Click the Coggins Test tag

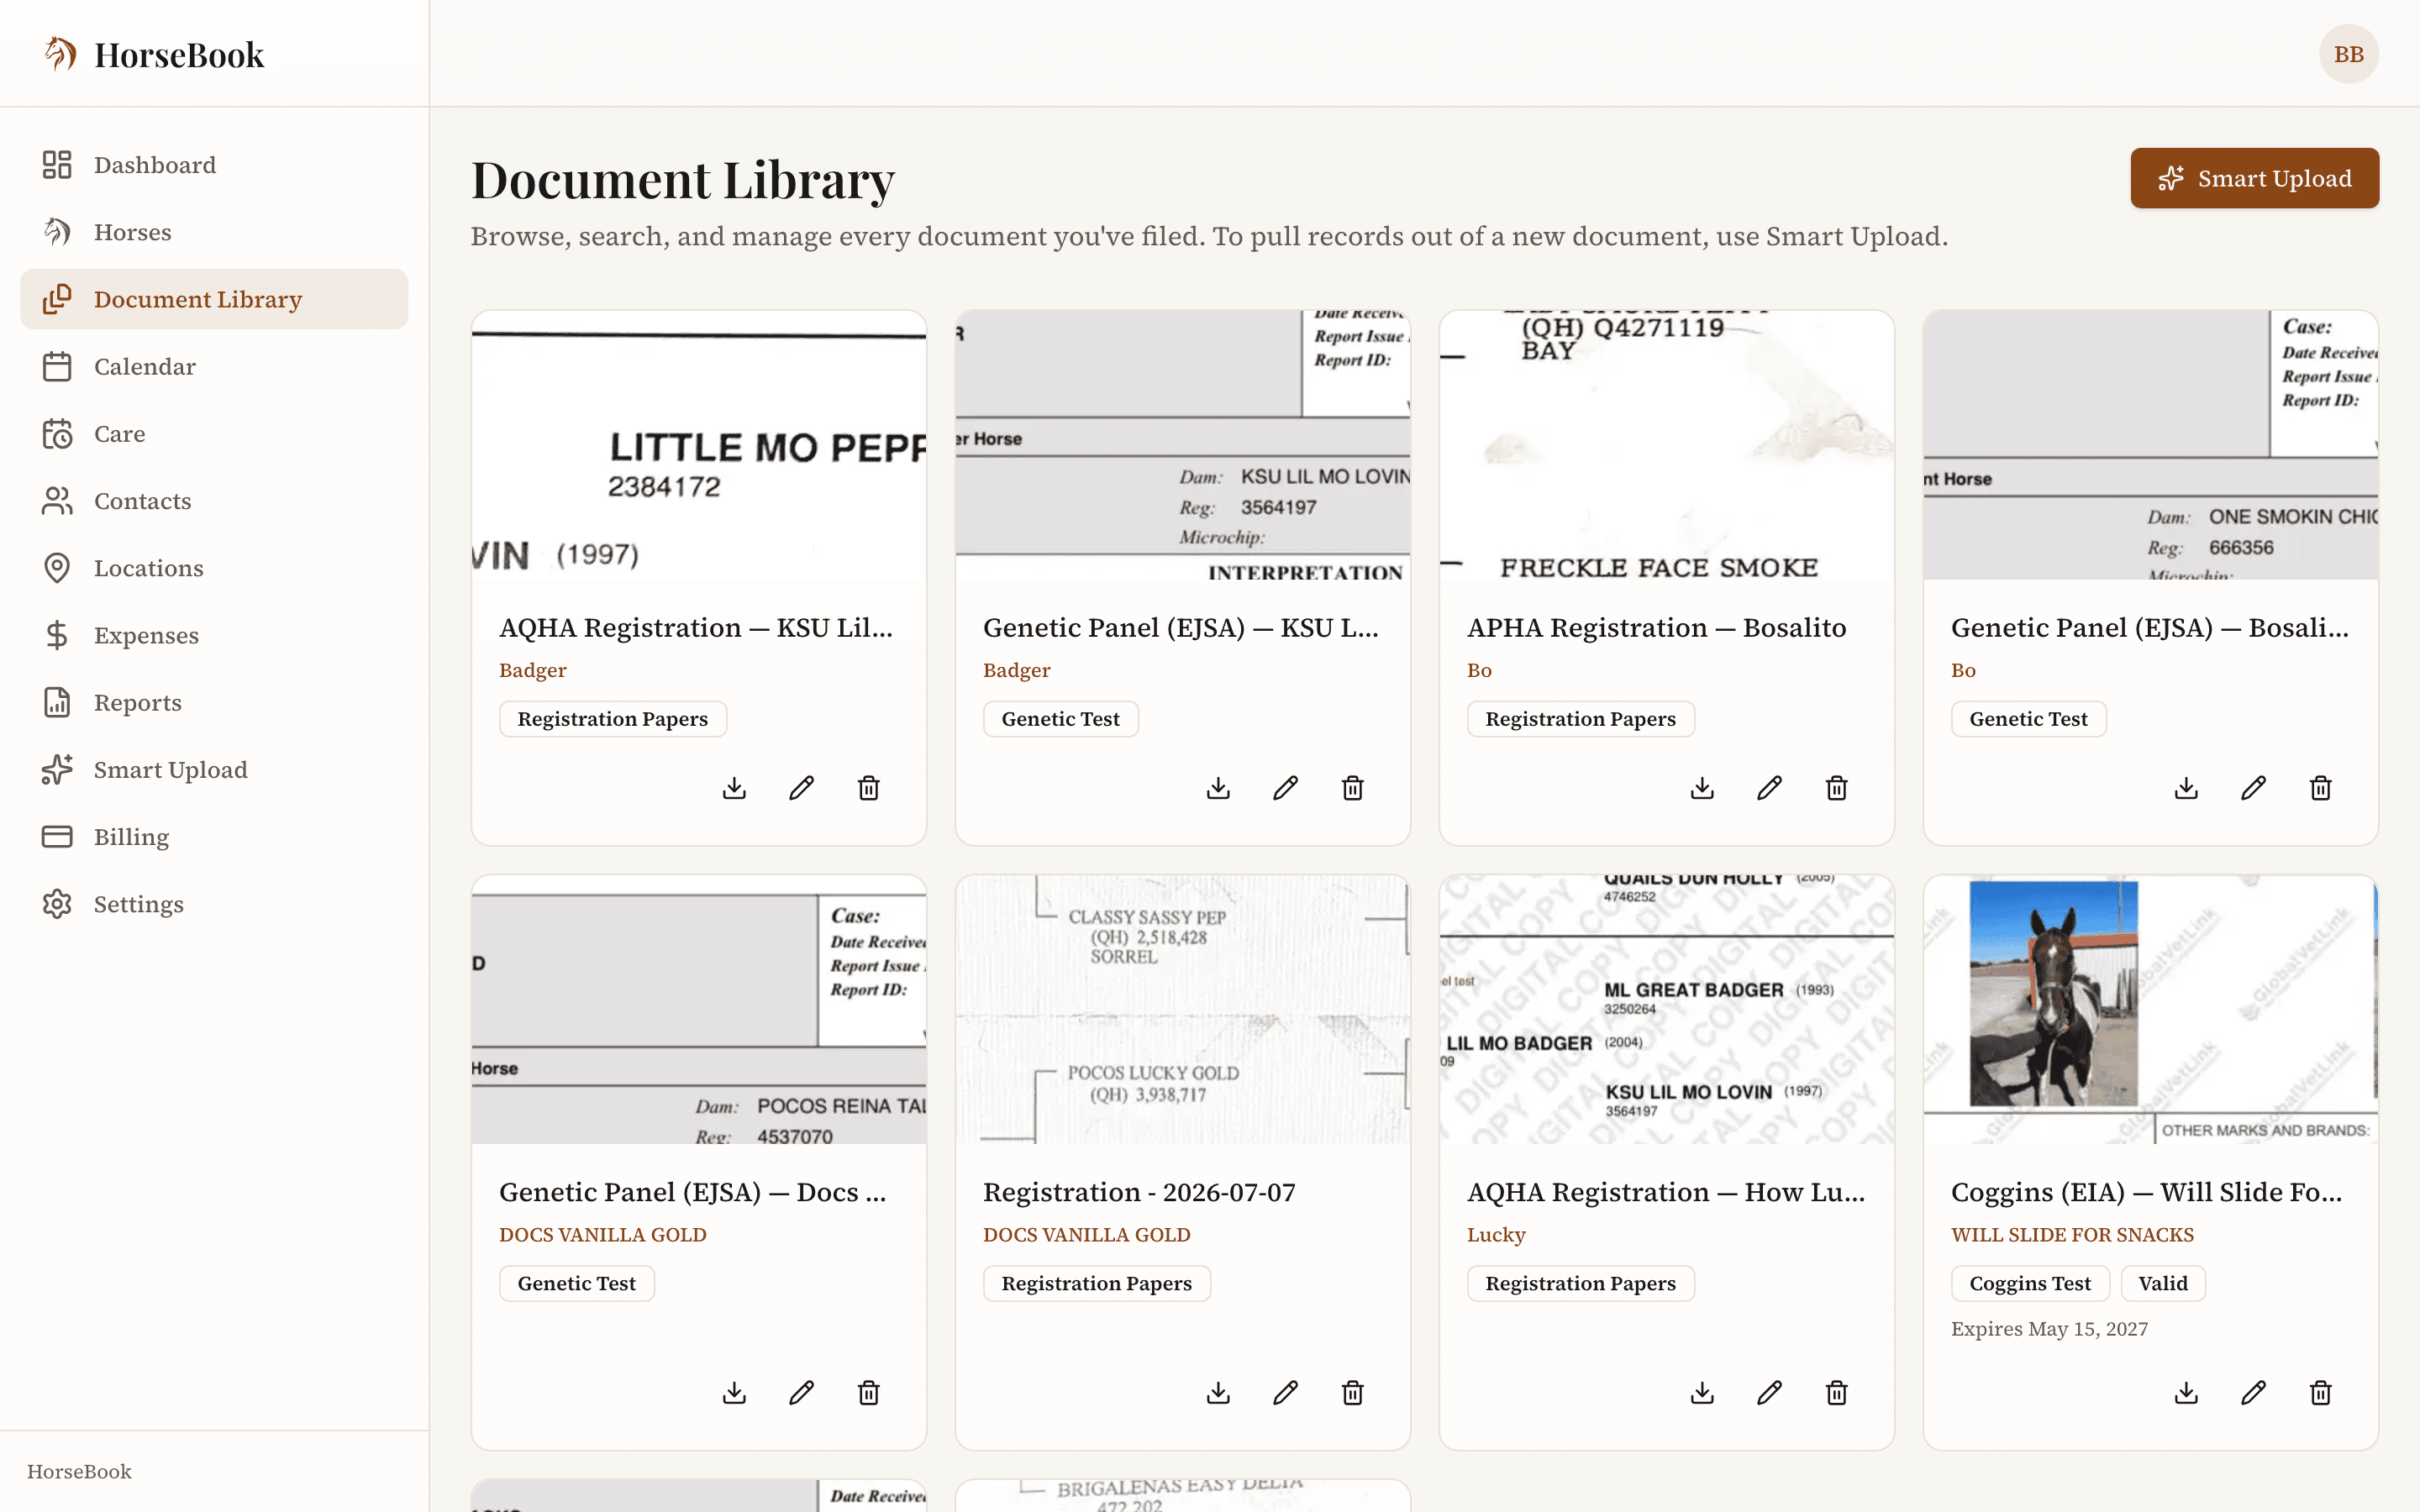[x=2030, y=1283]
